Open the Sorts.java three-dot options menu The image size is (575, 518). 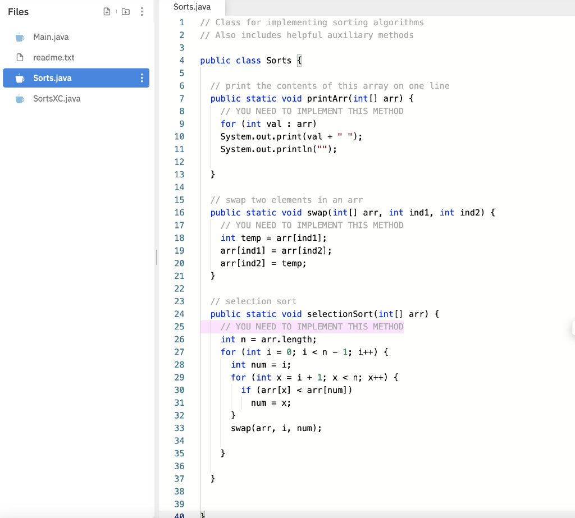coord(142,78)
